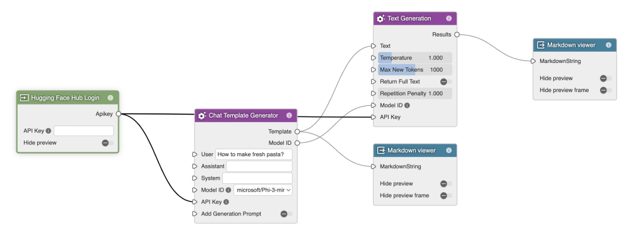Toggle Hide preview on Hugging Face login node
Image resolution: width=631 pixels, height=252 pixels.
click(x=106, y=143)
